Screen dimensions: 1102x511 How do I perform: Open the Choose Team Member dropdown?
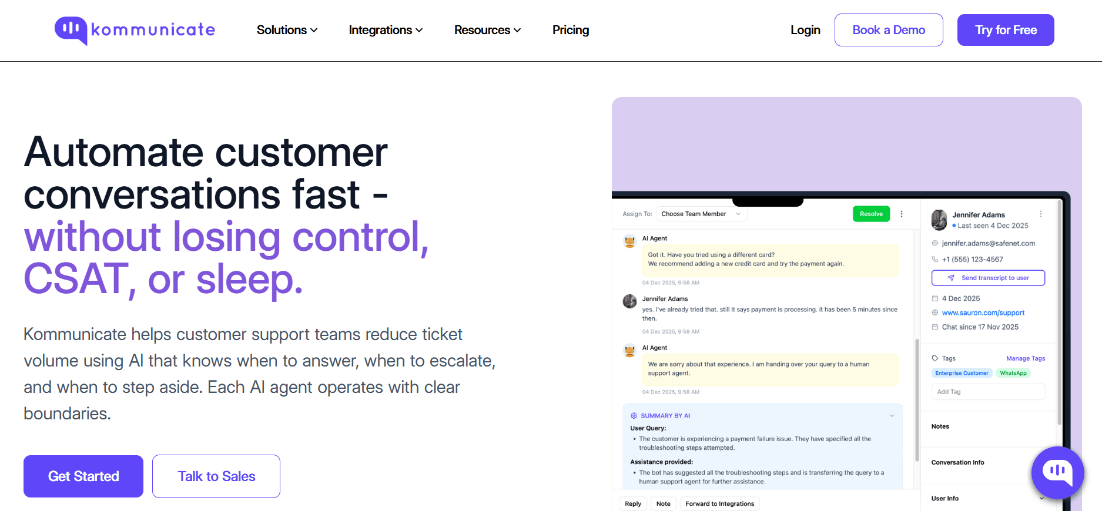(x=701, y=213)
